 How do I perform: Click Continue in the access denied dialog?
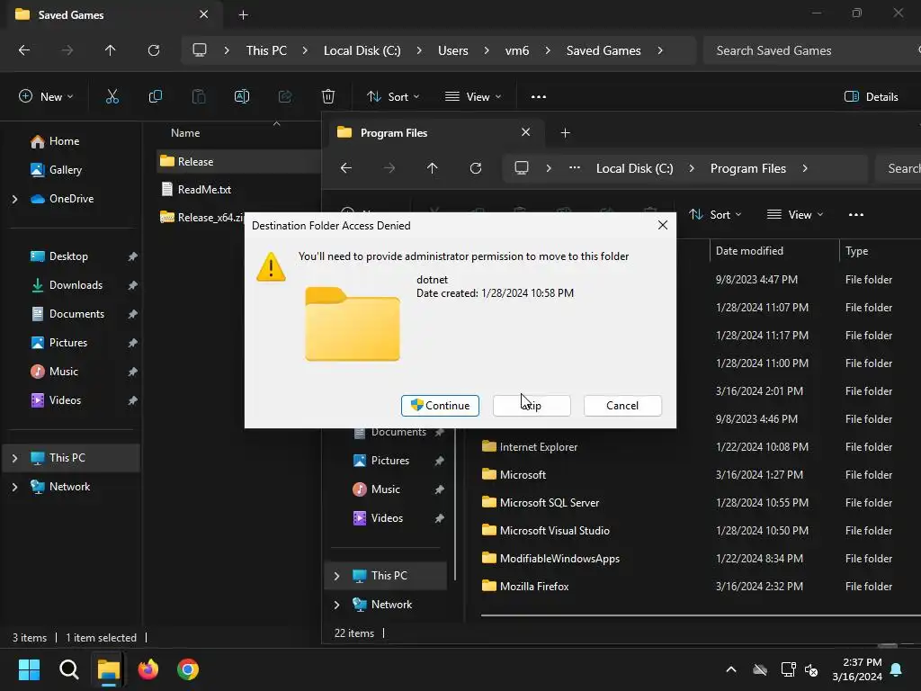tap(440, 406)
